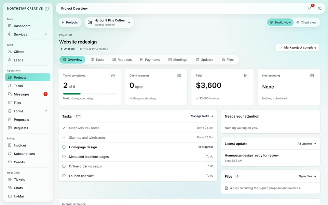Open All updates link

click(307, 144)
